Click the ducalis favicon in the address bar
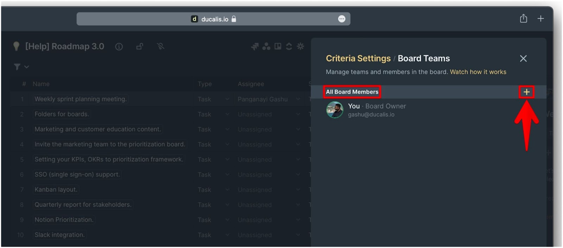563x248 pixels. click(x=194, y=19)
